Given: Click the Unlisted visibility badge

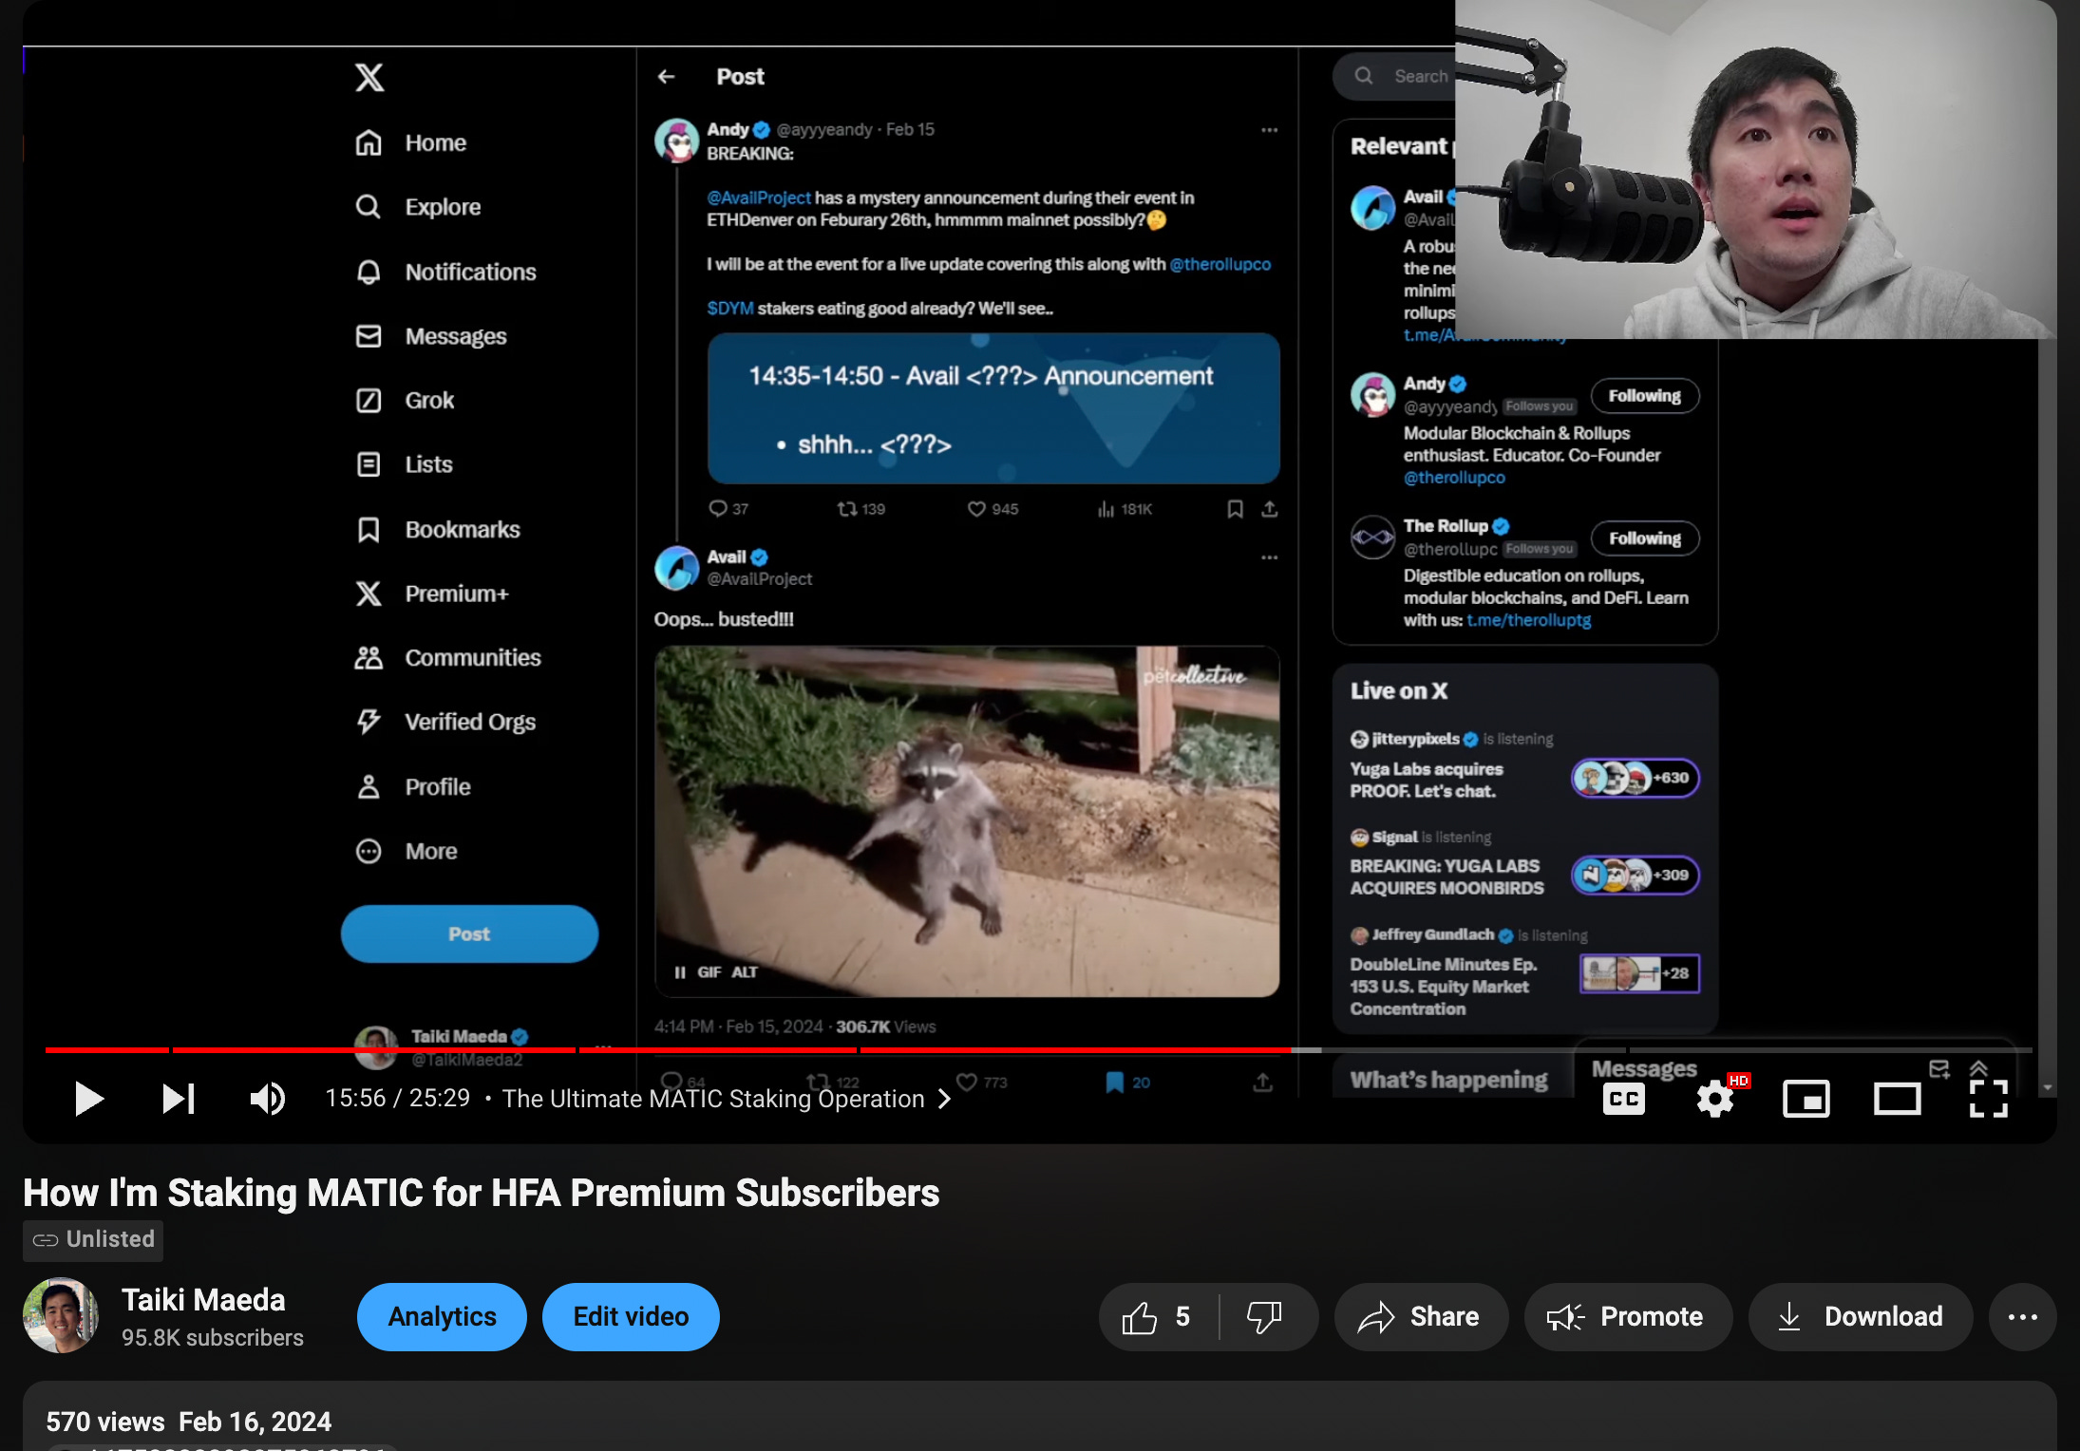Looking at the screenshot, I should point(93,1240).
